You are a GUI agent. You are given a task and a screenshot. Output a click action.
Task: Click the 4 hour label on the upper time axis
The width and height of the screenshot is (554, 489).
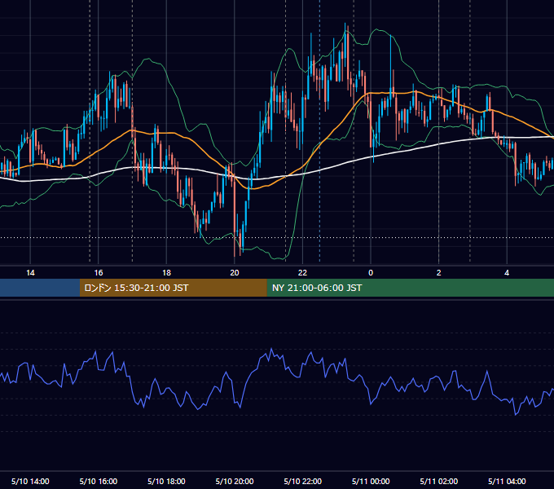coord(507,273)
